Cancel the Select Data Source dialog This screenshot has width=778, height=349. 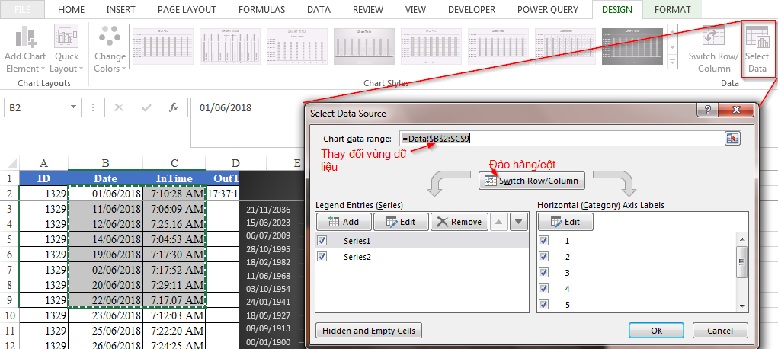click(x=720, y=331)
